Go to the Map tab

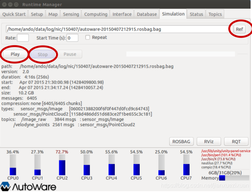[53, 14]
